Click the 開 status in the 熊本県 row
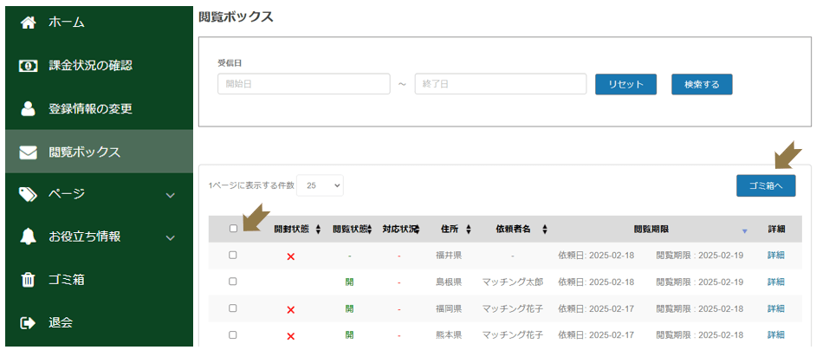The image size is (816, 350). [x=349, y=335]
